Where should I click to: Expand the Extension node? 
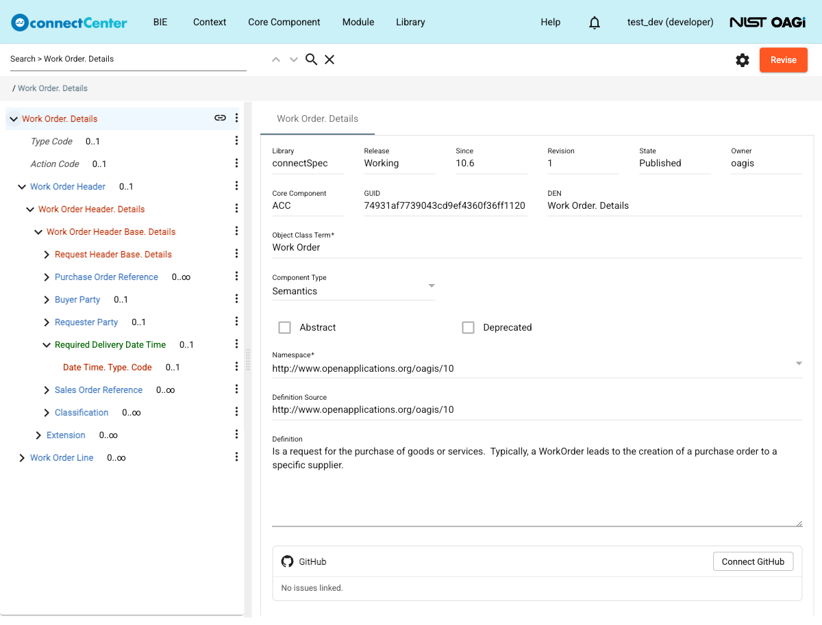pyautogui.click(x=38, y=435)
